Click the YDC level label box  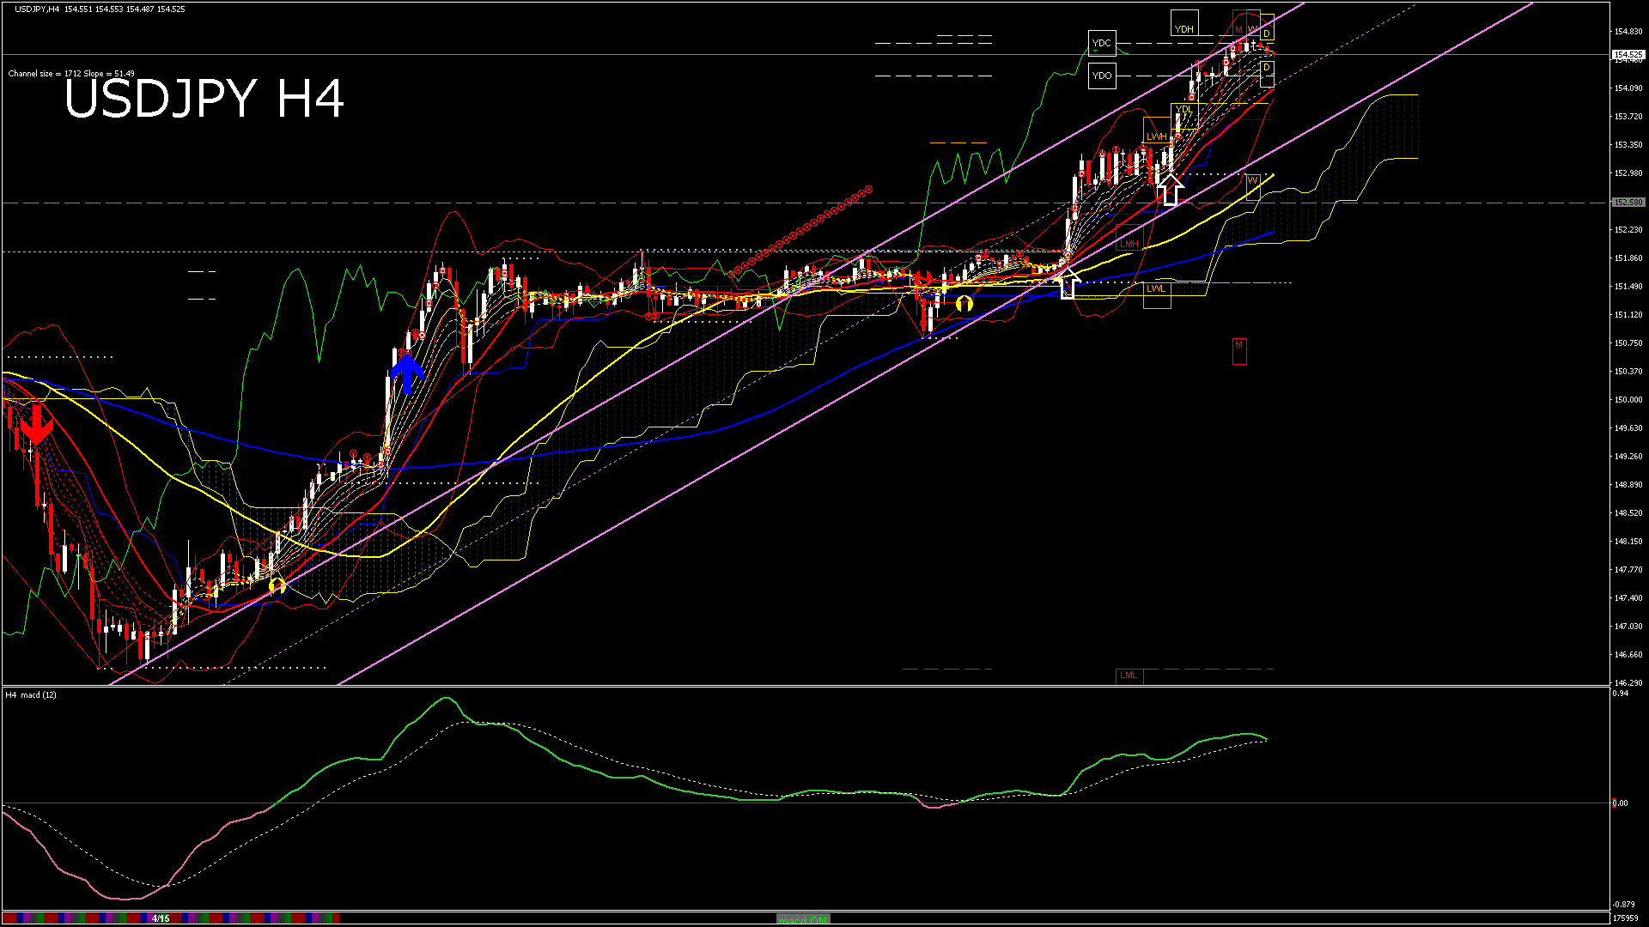tap(1102, 43)
